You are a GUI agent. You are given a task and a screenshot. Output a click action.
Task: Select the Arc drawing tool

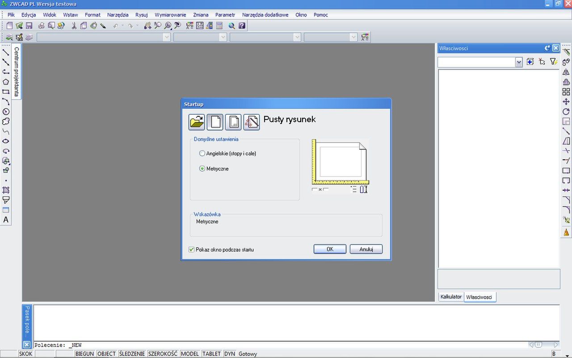(x=6, y=102)
